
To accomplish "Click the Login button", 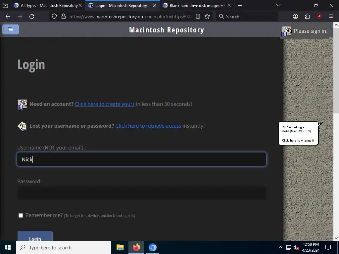I will [35, 236].
